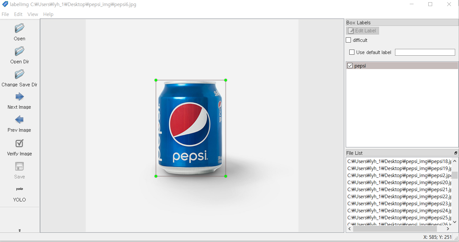Click the Open file icon
459x242 pixels.
pos(20,28)
